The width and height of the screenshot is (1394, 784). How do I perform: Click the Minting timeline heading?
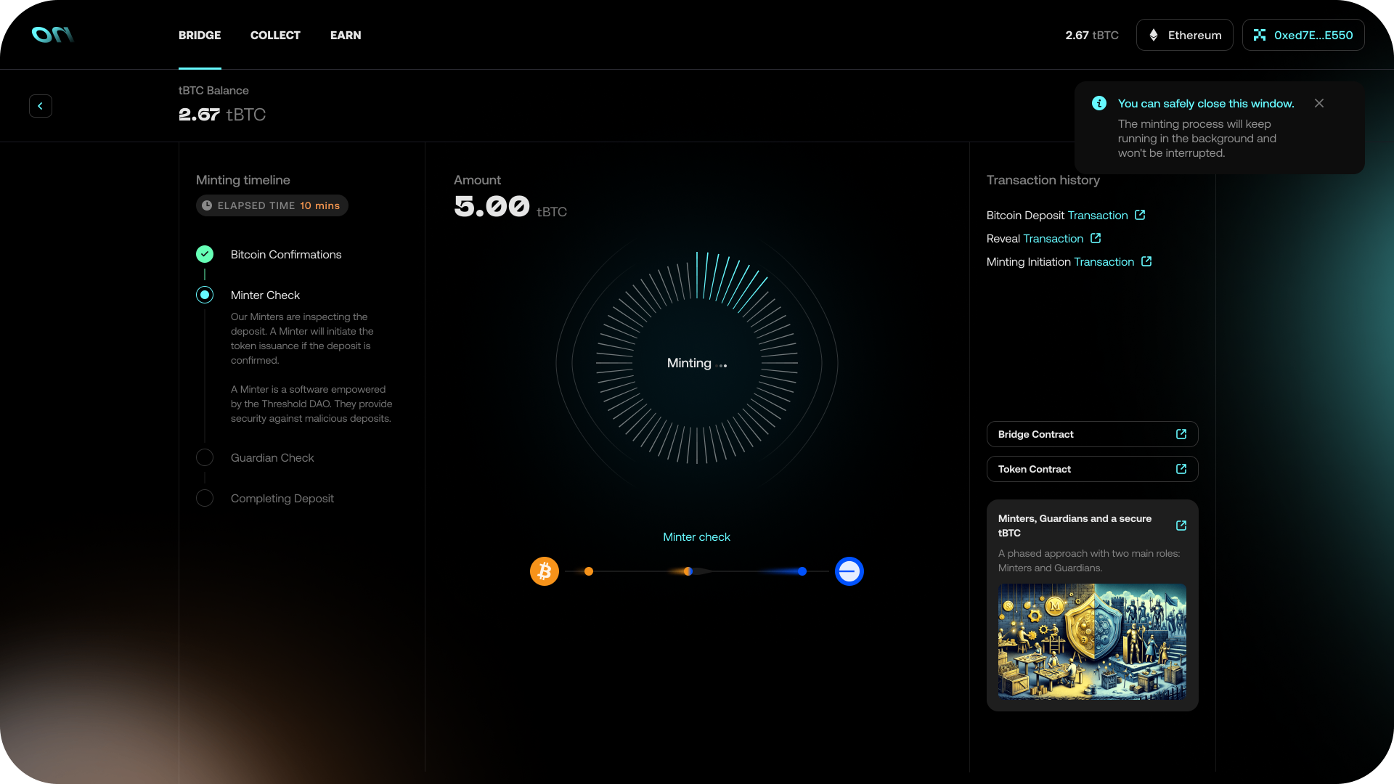[243, 180]
